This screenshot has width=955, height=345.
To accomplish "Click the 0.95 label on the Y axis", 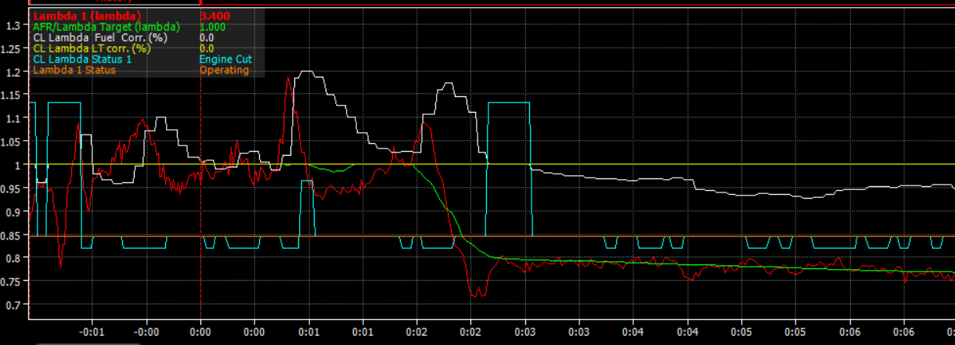I will (x=13, y=189).
